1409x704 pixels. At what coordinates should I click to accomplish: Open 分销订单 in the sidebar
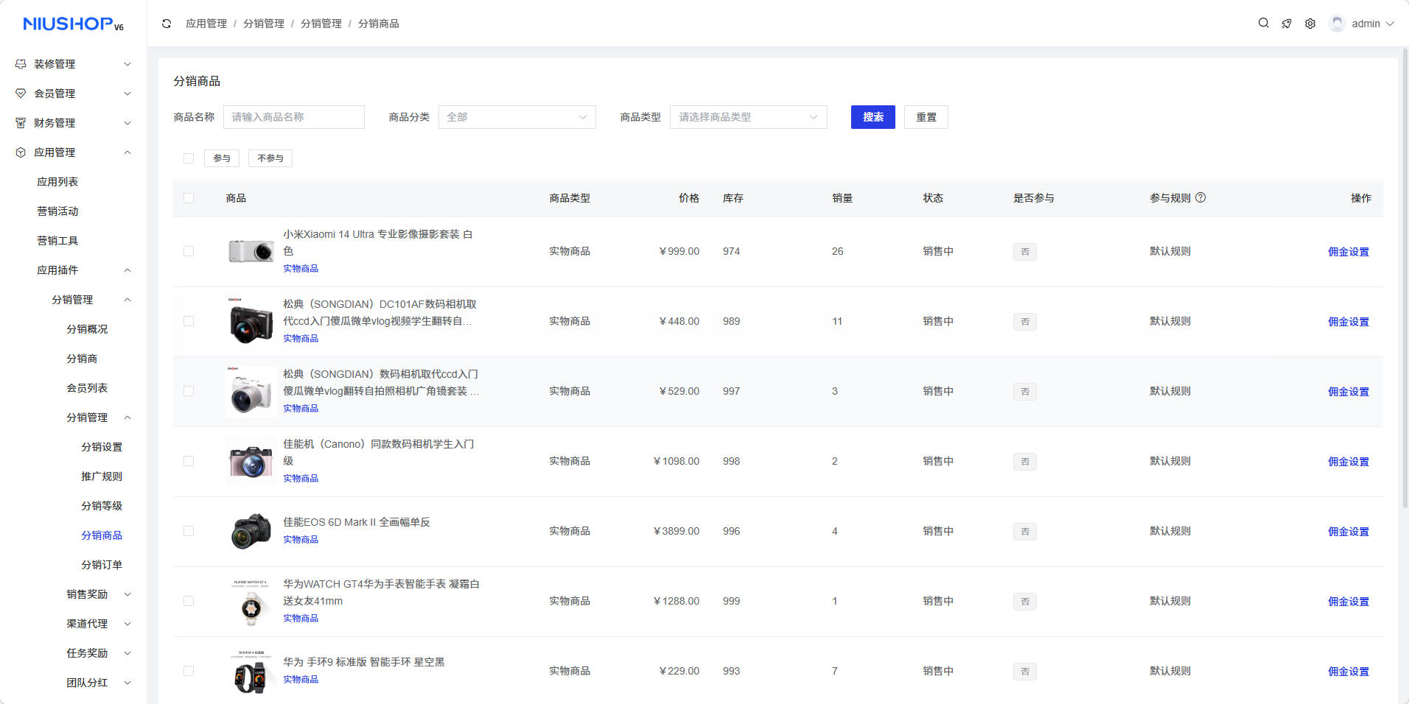pos(102,565)
